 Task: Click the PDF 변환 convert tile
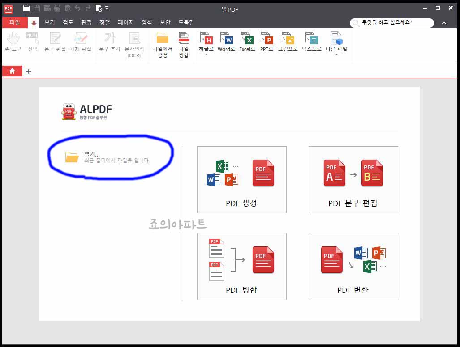[353, 266]
